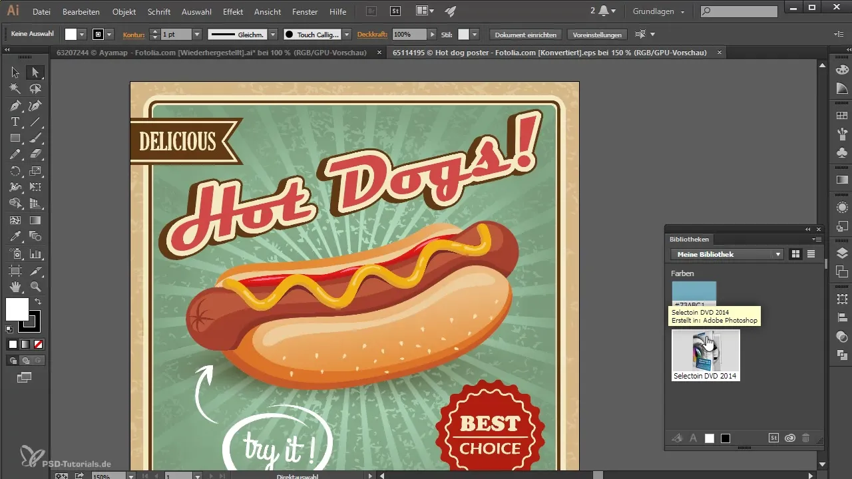Open Grundlagen workspace switcher

pyautogui.click(x=659, y=11)
